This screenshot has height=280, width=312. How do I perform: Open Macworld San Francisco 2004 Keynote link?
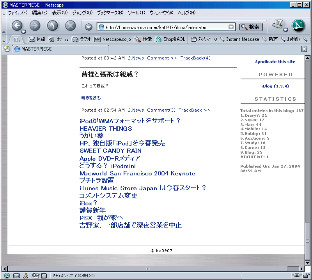[137, 173]
